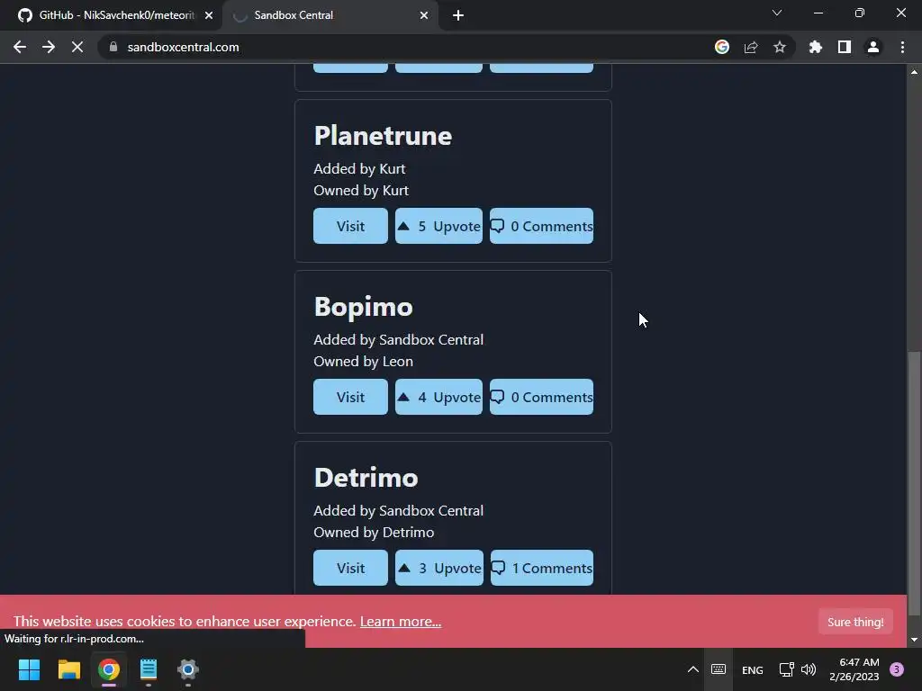Open the touch keyboard tray icon
The height and width of the screenshot is (691, 922).
pos(719,669)
